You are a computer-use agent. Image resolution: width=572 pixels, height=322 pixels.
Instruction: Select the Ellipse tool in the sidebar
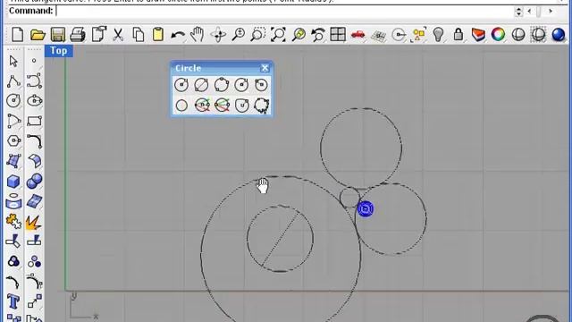34,100
